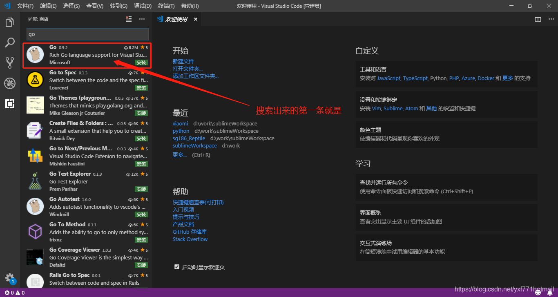Open the Explorer view in activity bar
This screenshot has height=297, width=558.
10,22
